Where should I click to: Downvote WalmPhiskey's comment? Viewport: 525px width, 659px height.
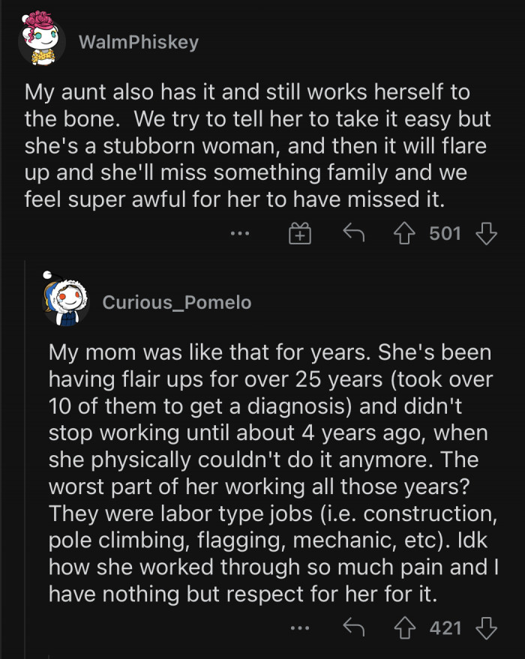pyautogui.click(x=487, y=233)
